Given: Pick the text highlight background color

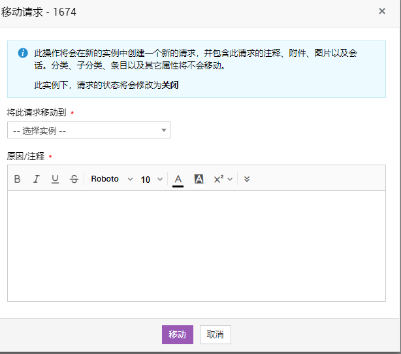Looking at the screenshot, I should pyautogui.click(x=199, y=179).
